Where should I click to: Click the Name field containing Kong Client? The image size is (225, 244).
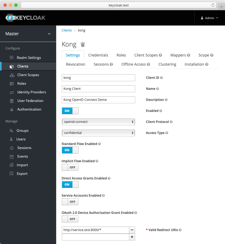98,89
